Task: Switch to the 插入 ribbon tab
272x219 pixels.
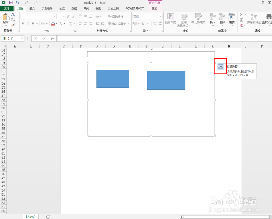Action: tap(32, 8)
